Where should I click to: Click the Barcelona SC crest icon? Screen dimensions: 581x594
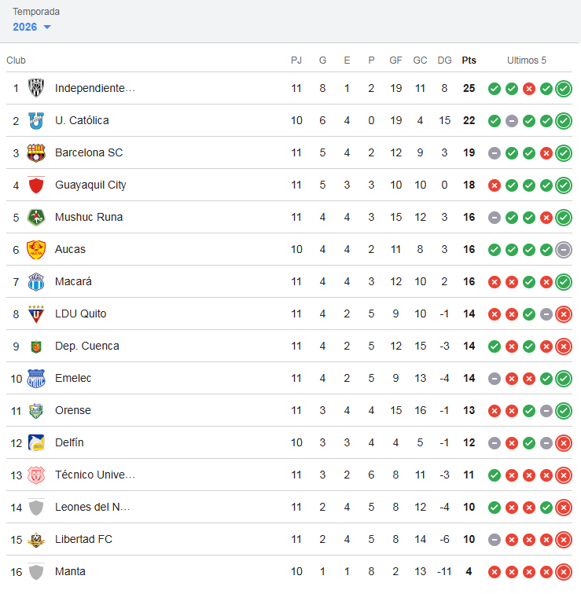click(36, 152)
